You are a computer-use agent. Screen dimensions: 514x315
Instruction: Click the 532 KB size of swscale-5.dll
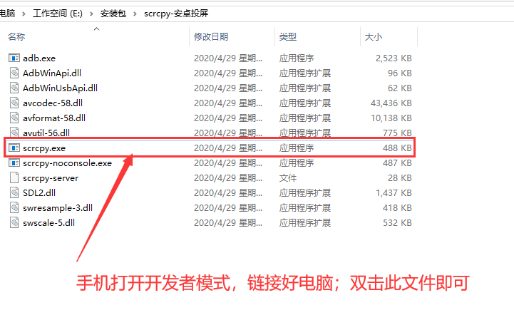397,223
